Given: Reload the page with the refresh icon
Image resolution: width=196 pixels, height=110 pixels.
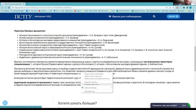Looking at the screenshot, I should pyautogui.click(x=9, y=8).
